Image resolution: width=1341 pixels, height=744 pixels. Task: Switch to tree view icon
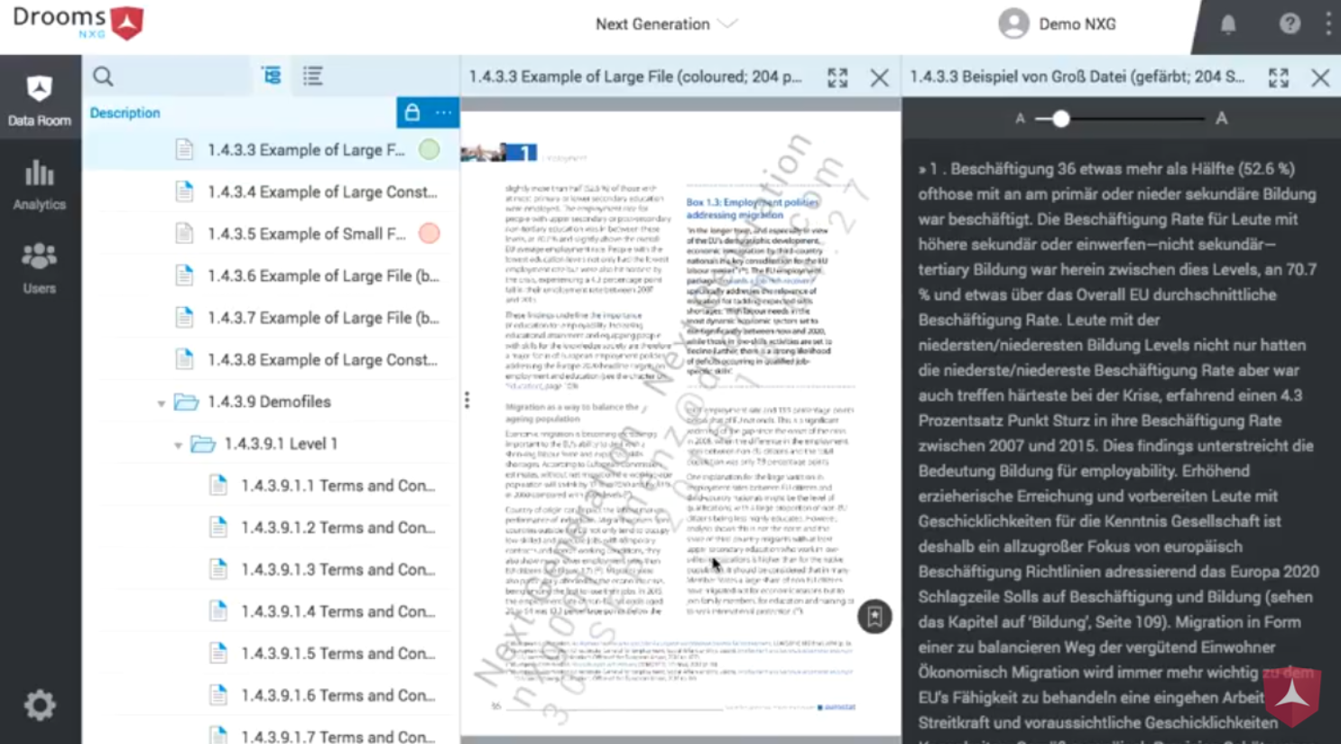(x=272, y=77)
